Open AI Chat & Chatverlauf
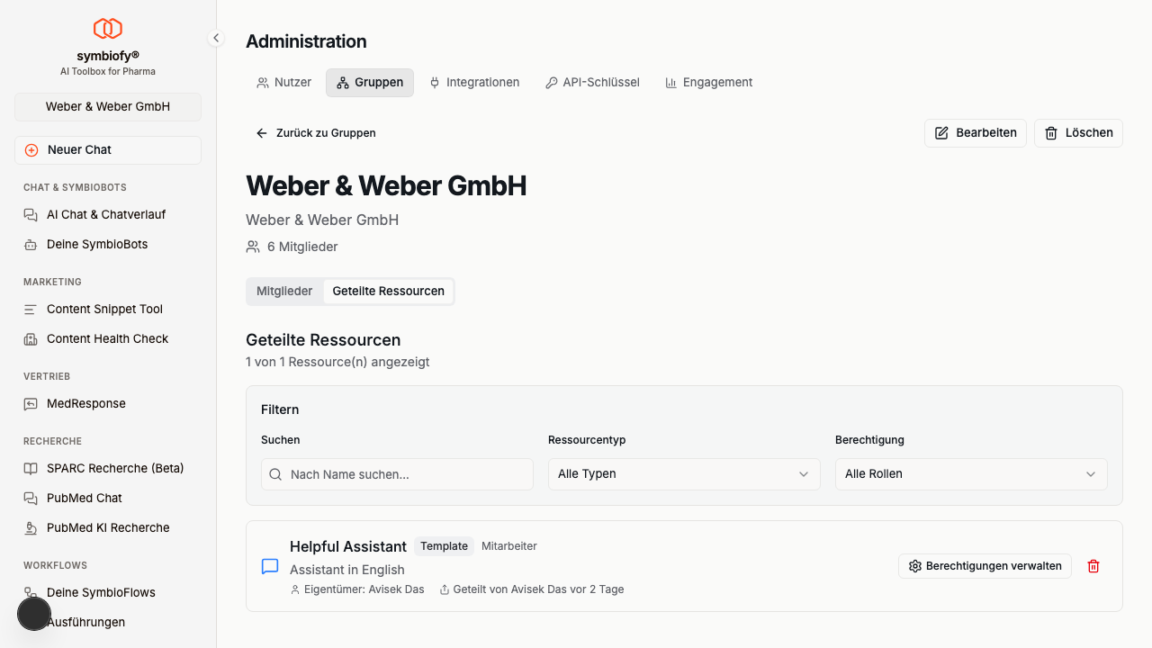This screenshot has height=648, width=1152. click(x=106, y=215)
